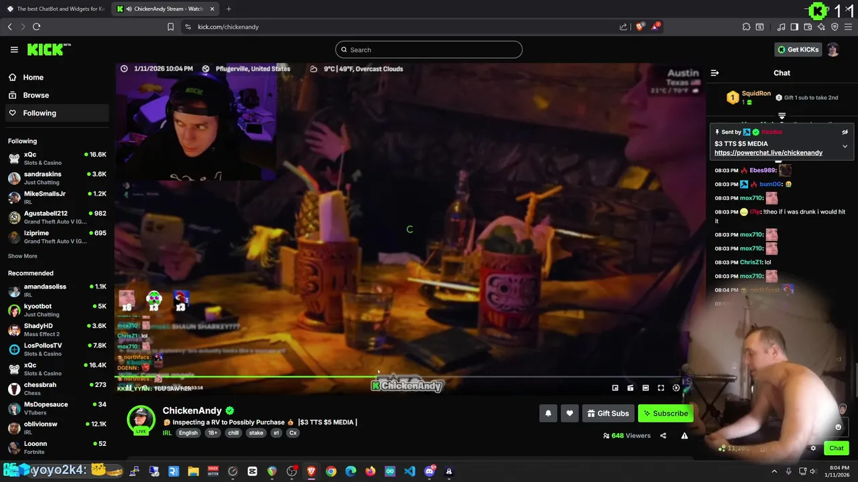Click the stake tag under stream title

[256, 433]
